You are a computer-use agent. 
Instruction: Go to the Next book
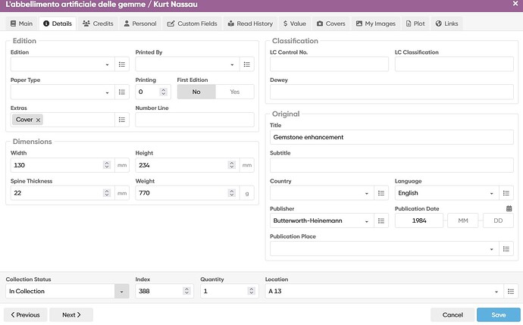71,315
